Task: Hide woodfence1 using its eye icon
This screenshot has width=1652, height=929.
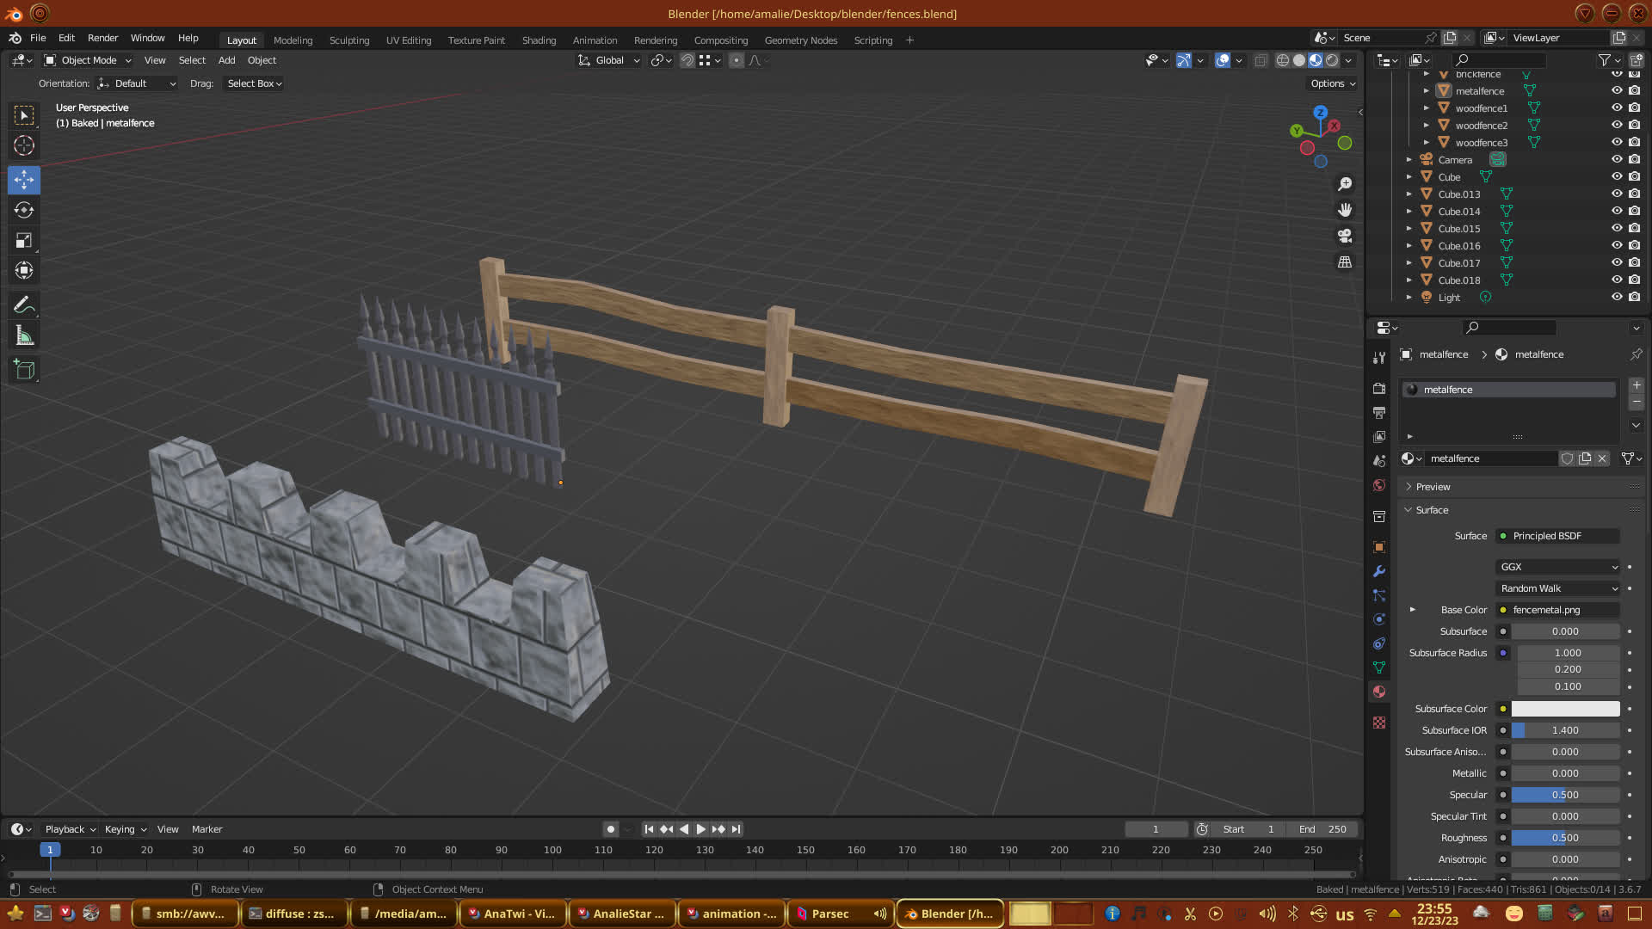Action: pos(1617,108)
